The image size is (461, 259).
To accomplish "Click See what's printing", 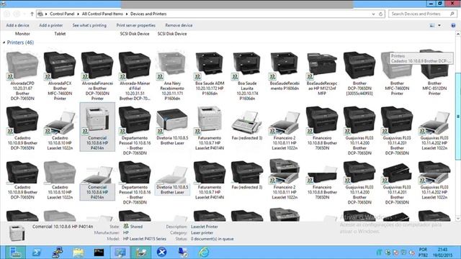I will 89,26.
